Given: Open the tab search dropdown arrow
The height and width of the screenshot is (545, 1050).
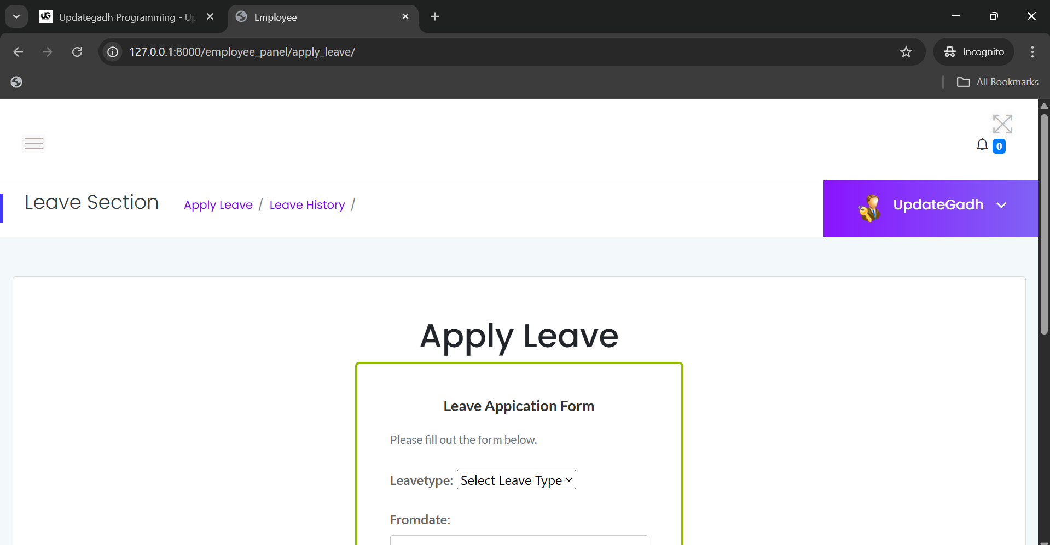Looking at the screenshot, I should coord(16,16).
